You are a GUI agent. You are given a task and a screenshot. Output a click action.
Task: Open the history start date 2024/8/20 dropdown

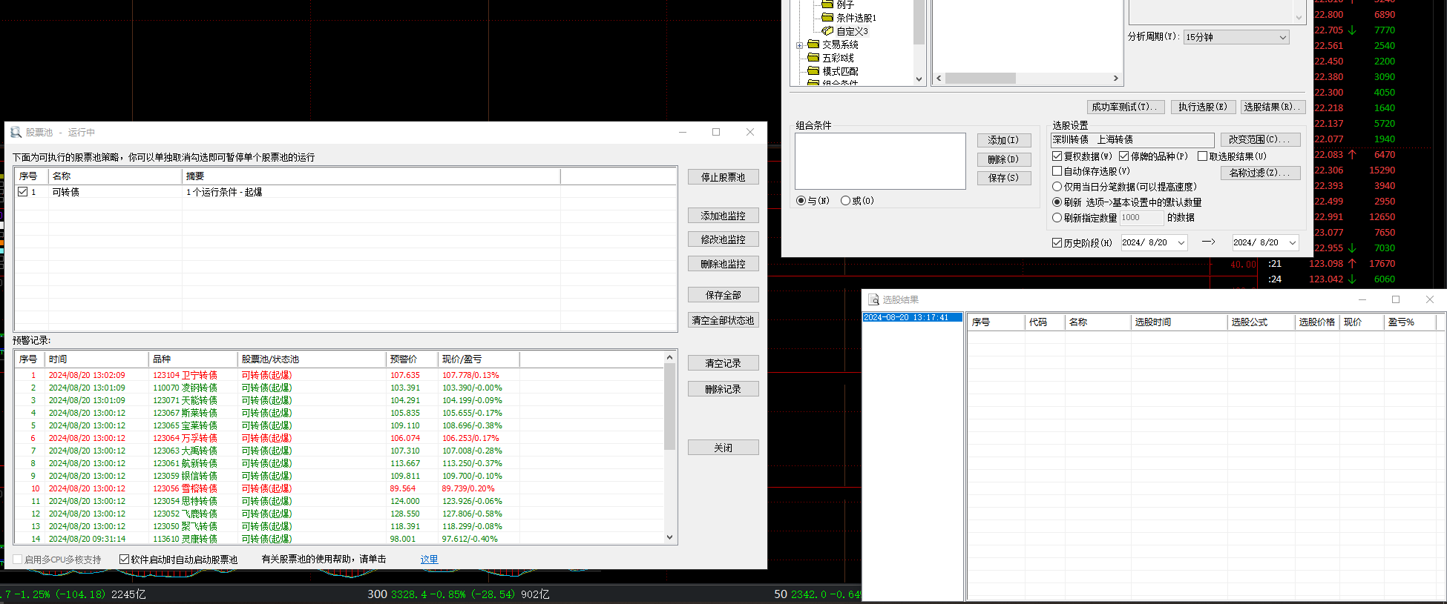point(1154,242)
